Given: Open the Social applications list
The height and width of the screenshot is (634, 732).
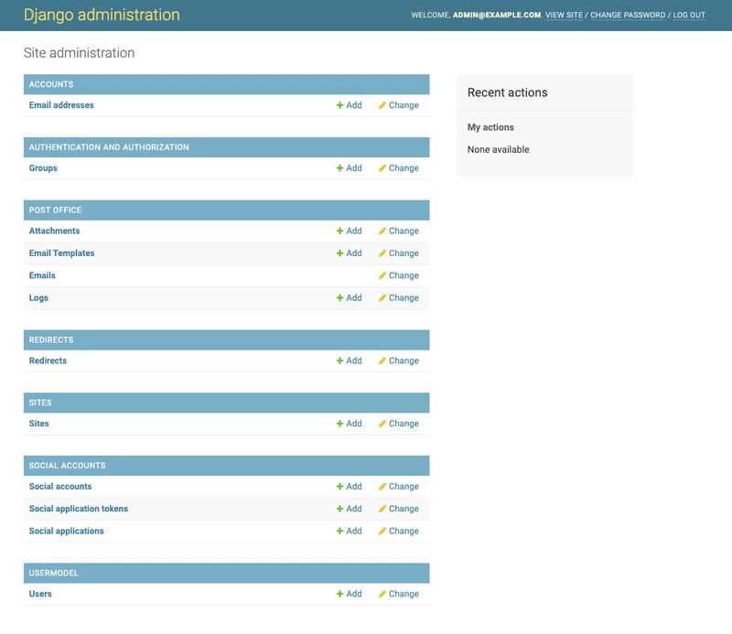Looking at the screenshot, I should click(66, 532).
